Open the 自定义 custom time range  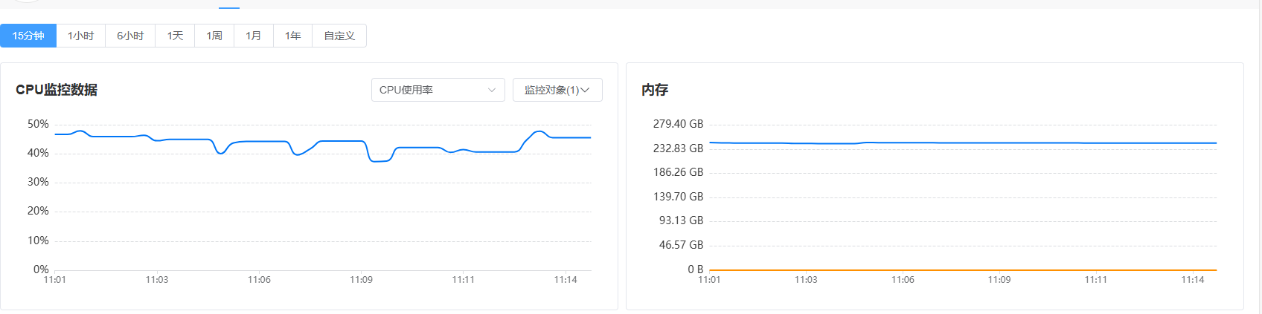(x=339, y=36)
